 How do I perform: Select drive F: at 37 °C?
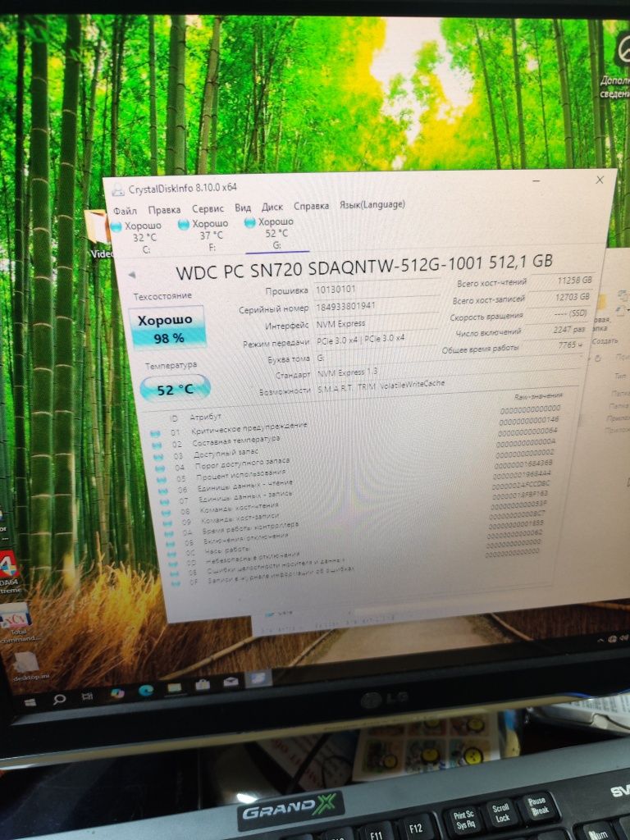click(x=206, y=235)
